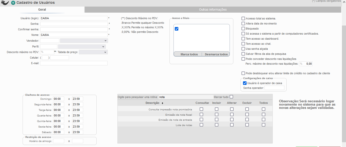
Task: Click the green plus icon beside Cadastro de Usuários
Action: tap(13, 3)
